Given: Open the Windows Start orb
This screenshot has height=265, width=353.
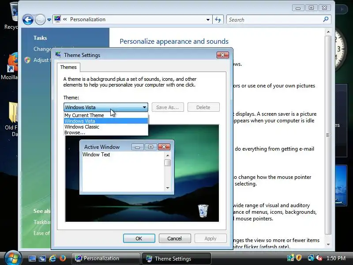Looking at the screenshot, I should 12,258.
